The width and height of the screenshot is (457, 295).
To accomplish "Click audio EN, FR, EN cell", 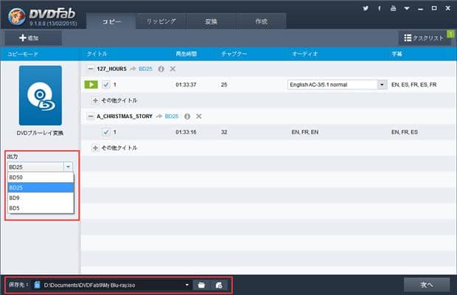I will [x=305, y=132].
